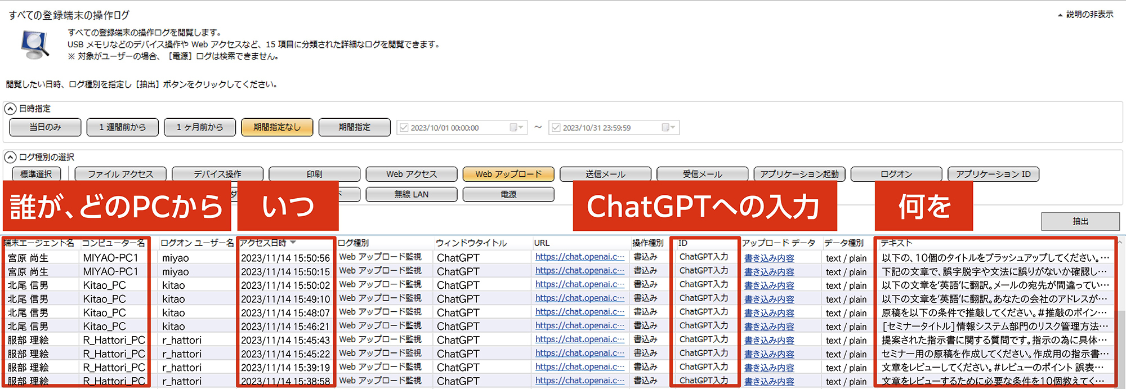Select the 期間指定なし period option
1126x389 pixels.
coord(276,127)
